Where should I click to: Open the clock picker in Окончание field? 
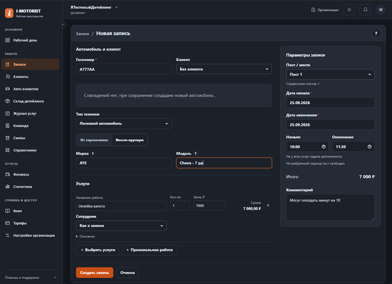[x=369, y=147]
